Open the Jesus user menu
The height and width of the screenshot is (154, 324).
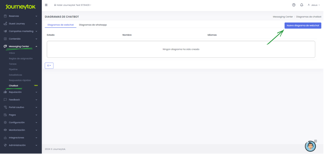tap(314, 5)
